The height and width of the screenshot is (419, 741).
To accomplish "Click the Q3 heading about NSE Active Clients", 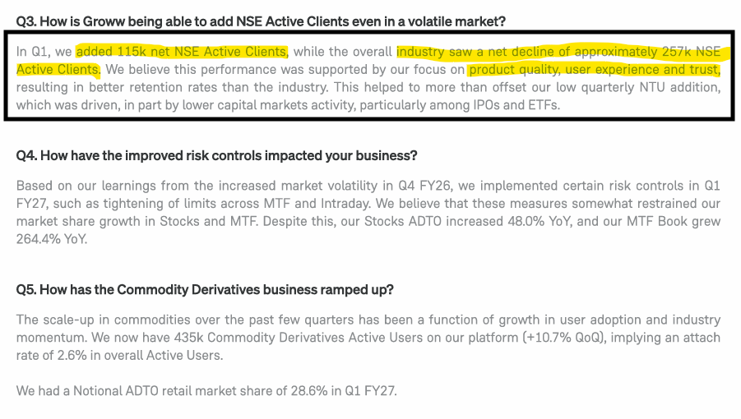I will (x=261, y=21).
